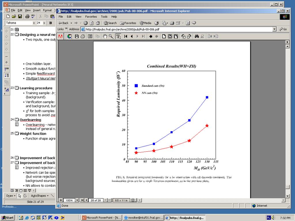
Task: Click the Acrobat Adobe Online globe icon
Action: pos(69,37)
